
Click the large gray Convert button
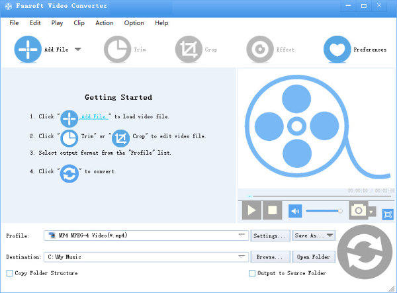[365, 252]
